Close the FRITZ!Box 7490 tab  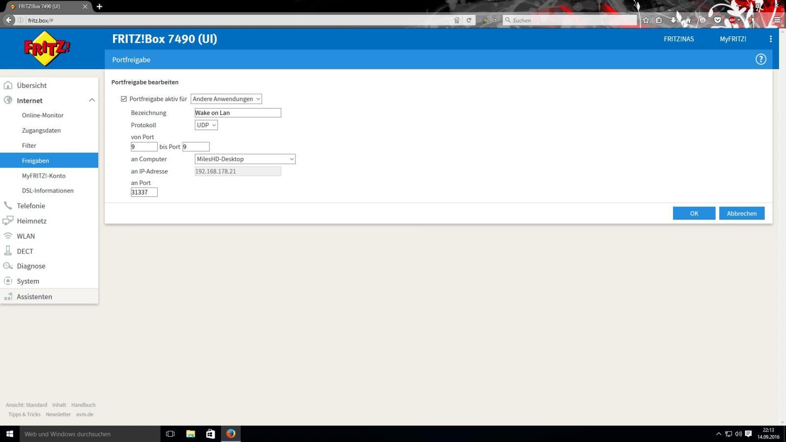click(85, 6)
